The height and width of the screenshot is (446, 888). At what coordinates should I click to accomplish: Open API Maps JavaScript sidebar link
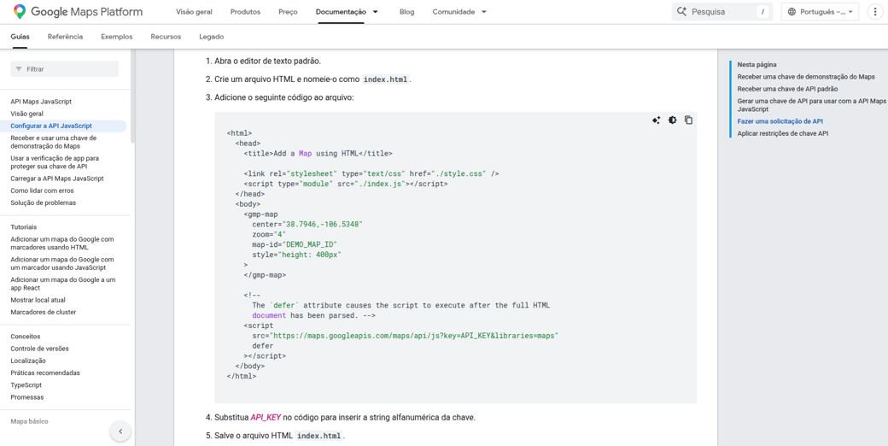pyautogui.click(x=41, y=102)
